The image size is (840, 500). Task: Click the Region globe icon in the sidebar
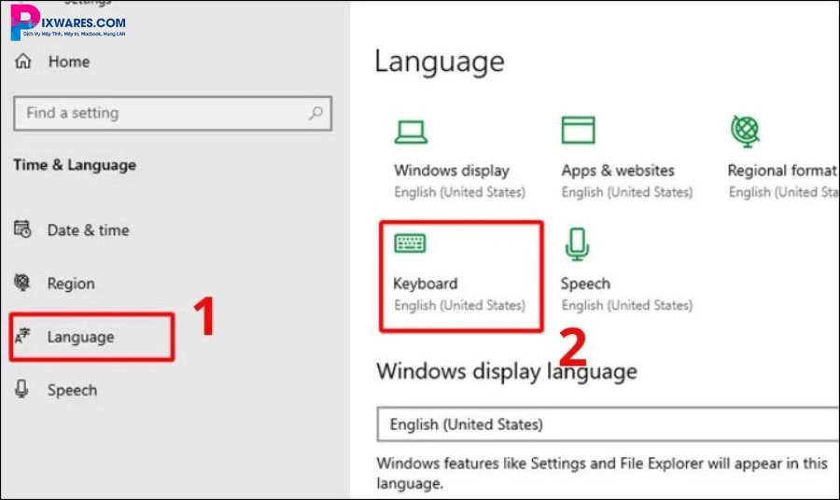coord(23,284)
